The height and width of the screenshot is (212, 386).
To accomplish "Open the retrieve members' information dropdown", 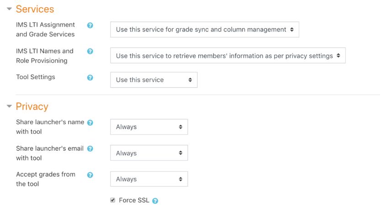I will [227, 56].
